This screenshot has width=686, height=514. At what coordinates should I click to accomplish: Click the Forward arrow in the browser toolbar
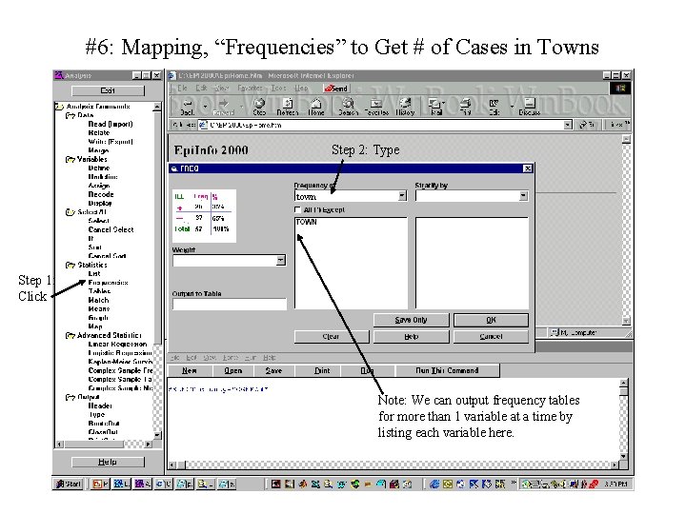tap(224, 107)
